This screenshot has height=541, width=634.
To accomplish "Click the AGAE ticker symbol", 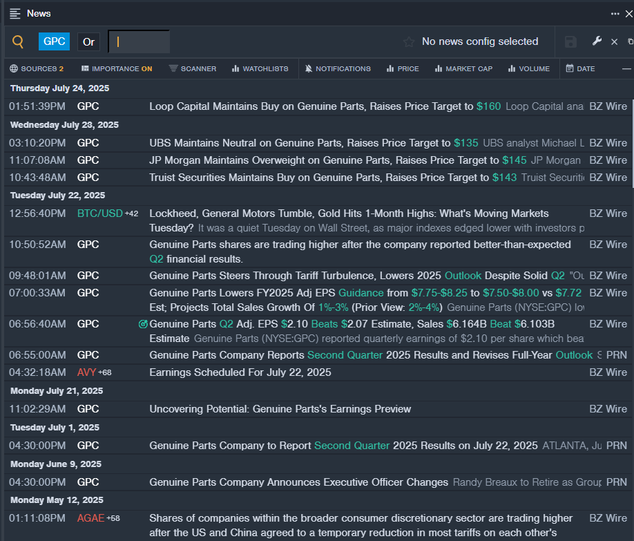I will tap(90, 518).
